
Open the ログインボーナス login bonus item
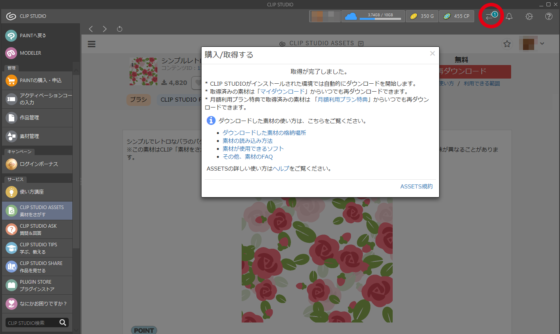click(37, 164)
